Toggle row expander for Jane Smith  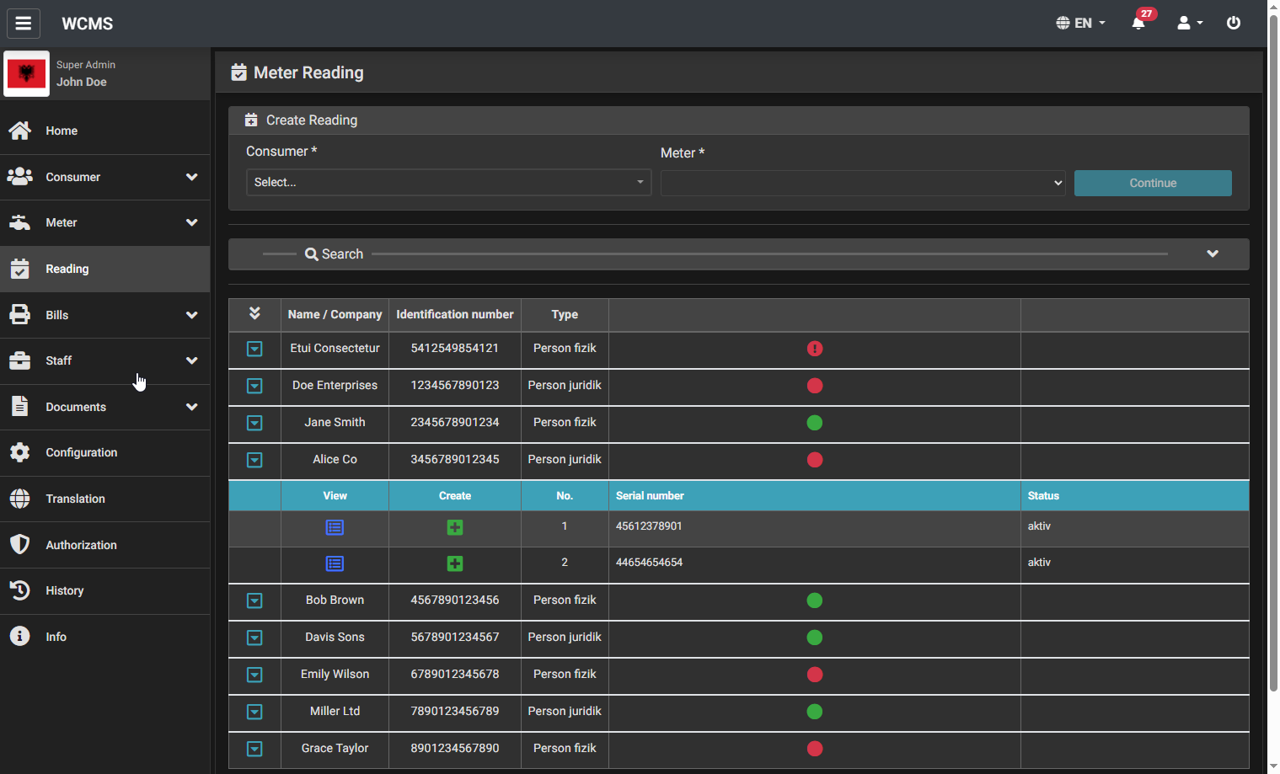coord(254,423)
